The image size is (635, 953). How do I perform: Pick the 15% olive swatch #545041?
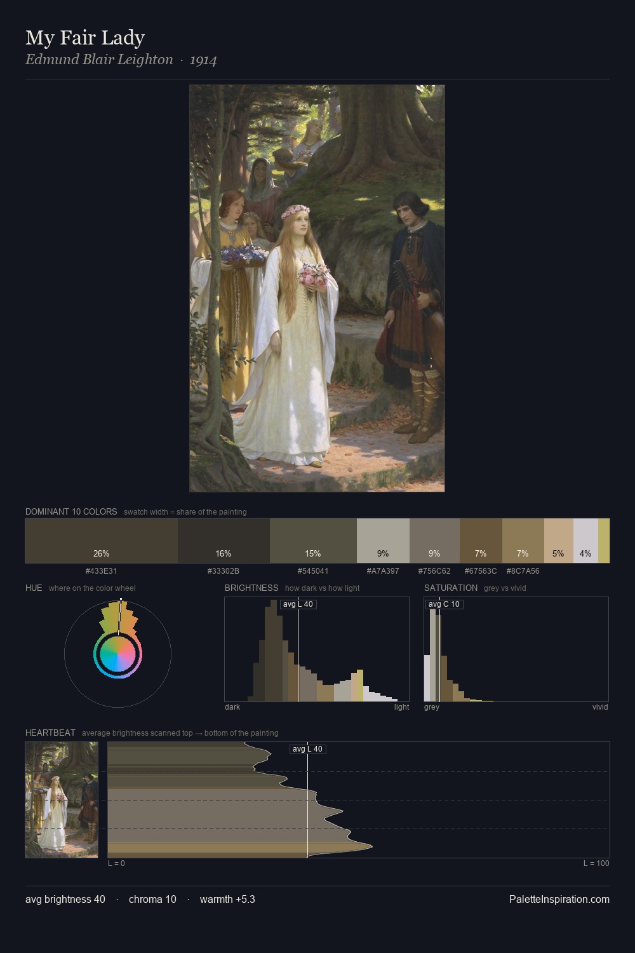tap(313, 541)
